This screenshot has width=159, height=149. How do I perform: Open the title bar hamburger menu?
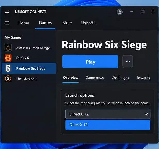(x=7, y=12)
